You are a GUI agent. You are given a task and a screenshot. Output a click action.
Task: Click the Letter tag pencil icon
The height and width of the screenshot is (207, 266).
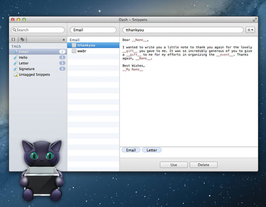tap(15, 63)
